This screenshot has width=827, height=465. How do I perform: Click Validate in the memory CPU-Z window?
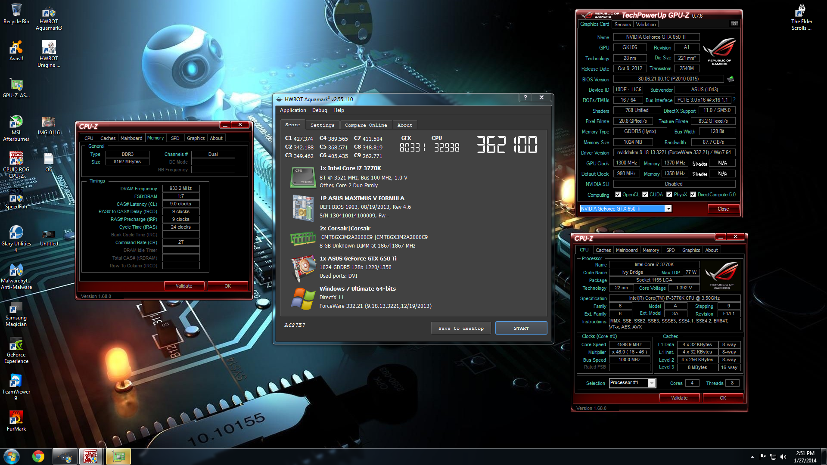coord(184,286)
